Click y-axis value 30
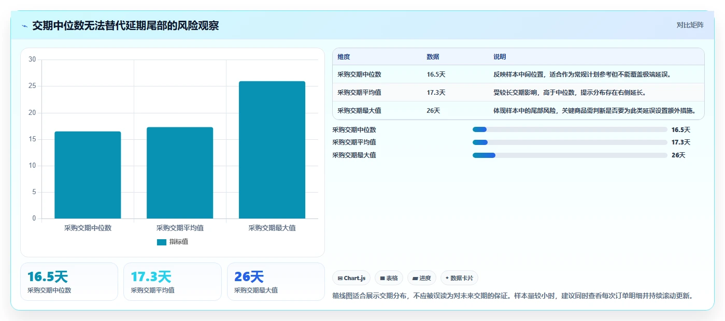The image size is (725, 321). 32,60
